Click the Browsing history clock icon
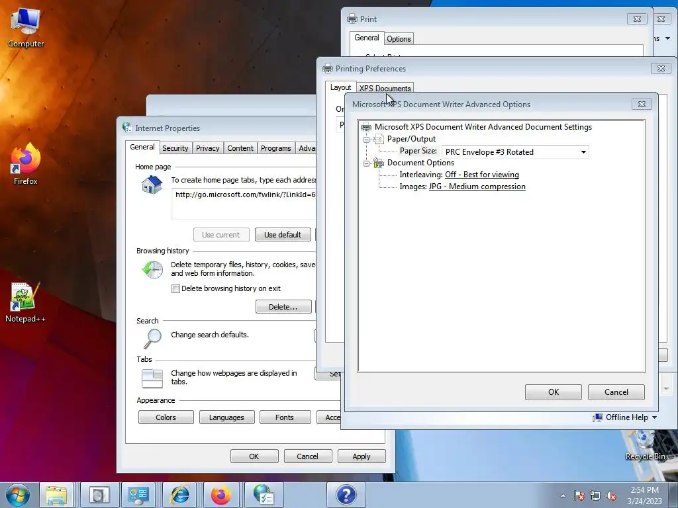The image size is (678, 508). 152,270
